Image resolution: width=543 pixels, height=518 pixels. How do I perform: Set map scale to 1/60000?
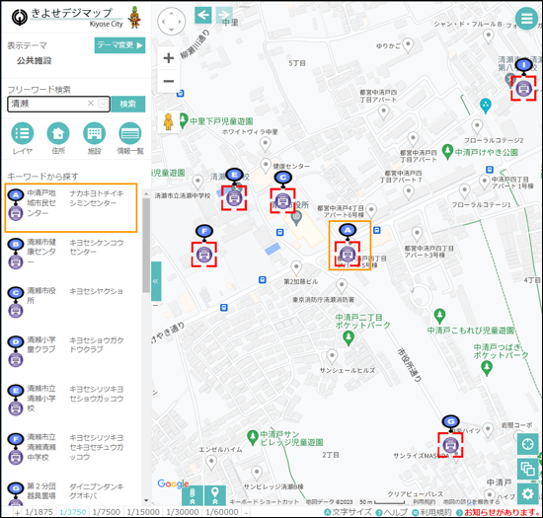click(222, 512)
